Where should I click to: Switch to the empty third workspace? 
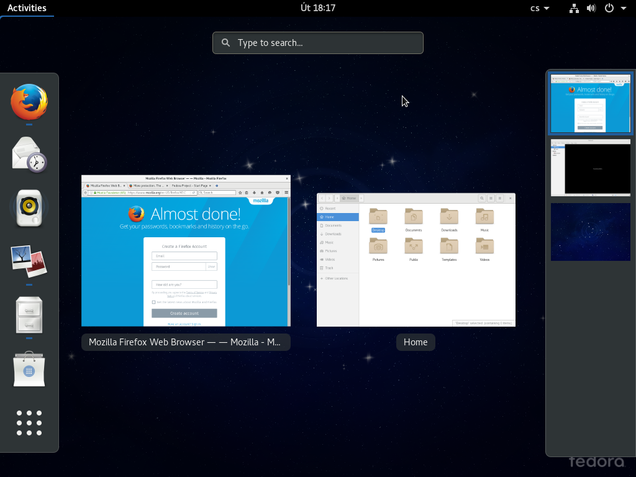pyautogui.click(x=590, y=232)
